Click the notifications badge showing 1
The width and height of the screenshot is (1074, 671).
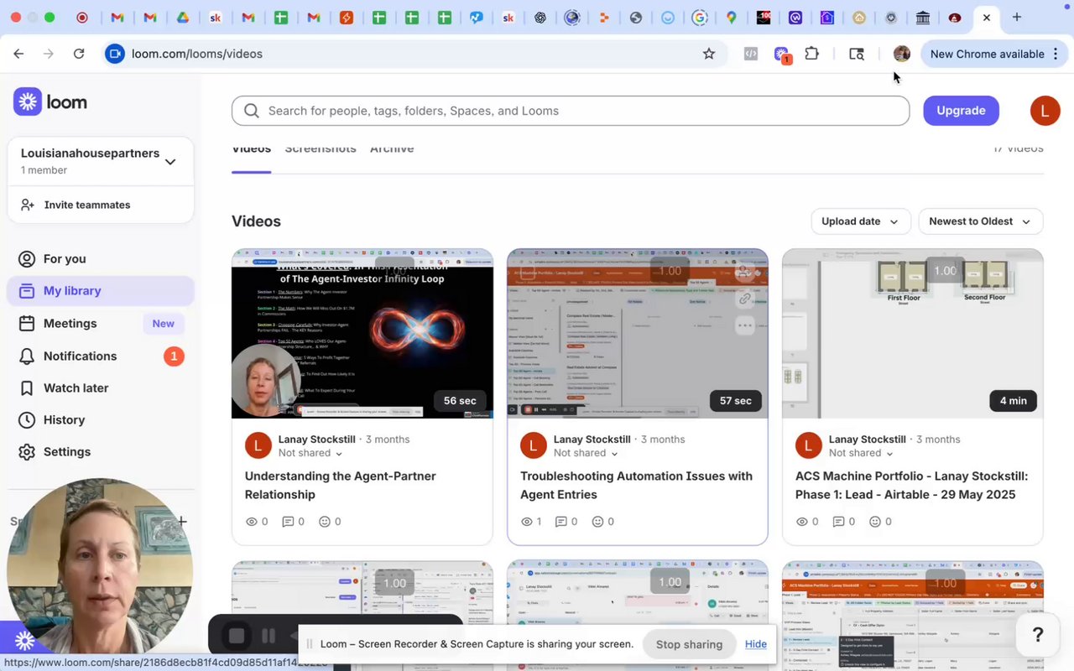click(x=174, y=356)
